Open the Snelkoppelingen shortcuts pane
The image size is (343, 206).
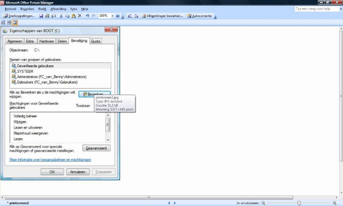point(19,16)
